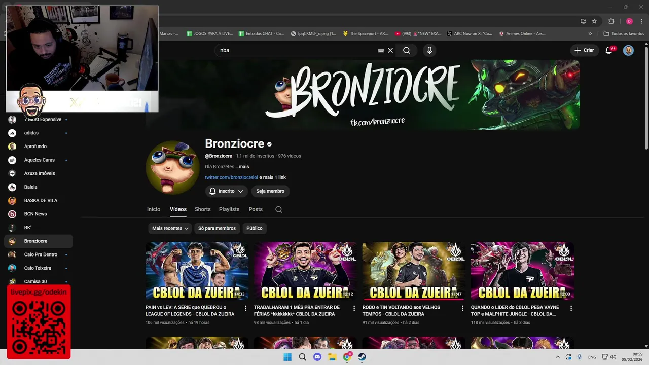Open the Inscrito subscription dropdown
Image resolution: width=649 pixels, height=365 pixels.
227,191
